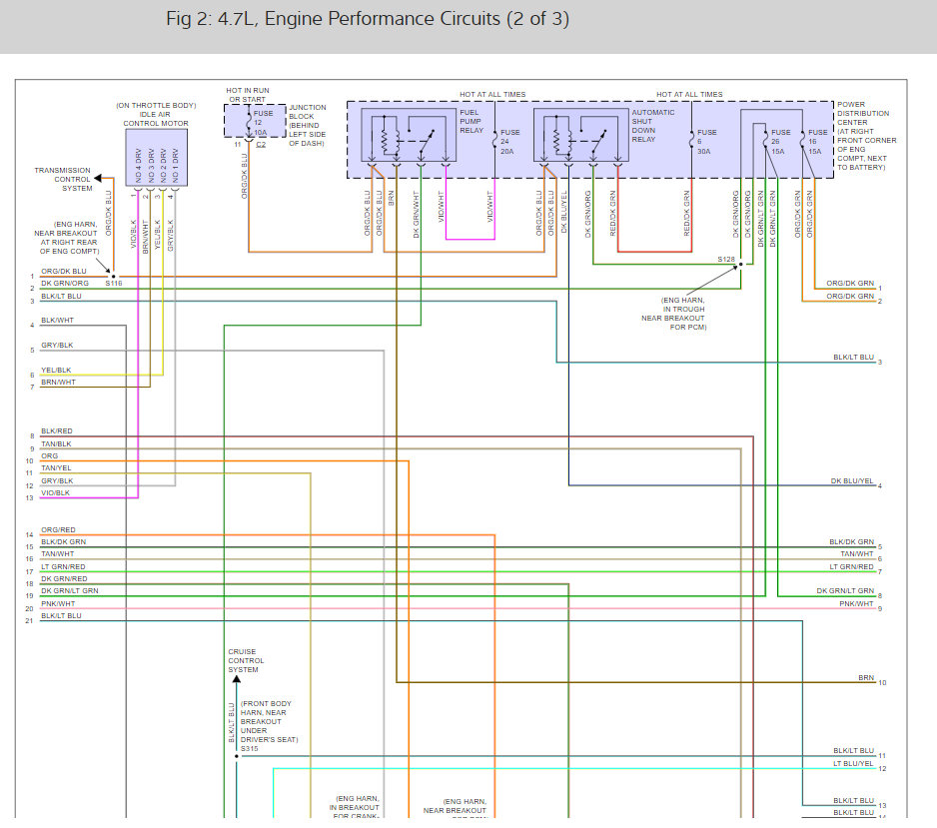Click left wire label 'ORG' at row 10
Image resolution: width=937 pixels, height=828 pixels.
[50, 455]
